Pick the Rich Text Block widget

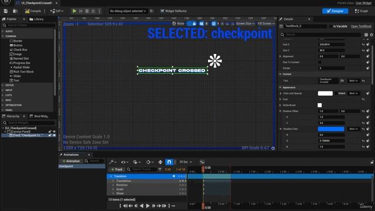(22, 72)
